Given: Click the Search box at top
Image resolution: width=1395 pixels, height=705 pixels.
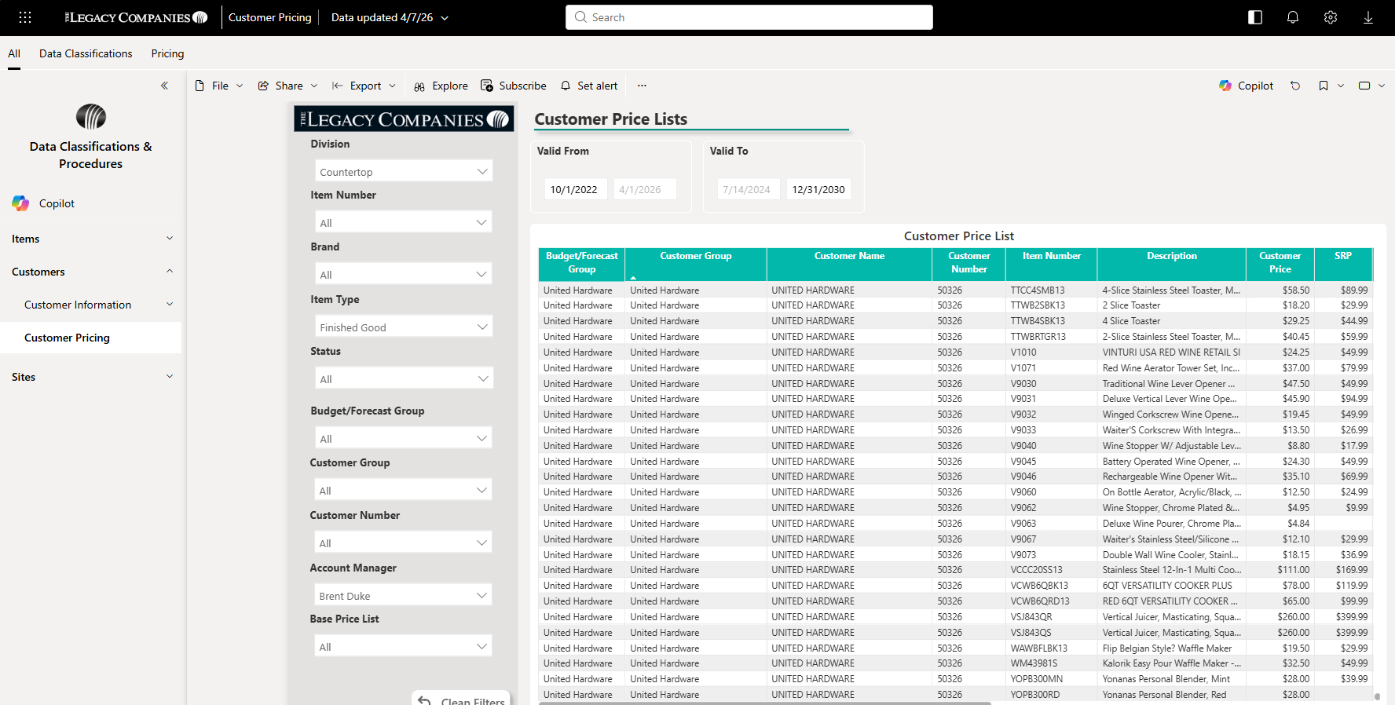Looking at the screenshot, I should [x=749, y=17].
